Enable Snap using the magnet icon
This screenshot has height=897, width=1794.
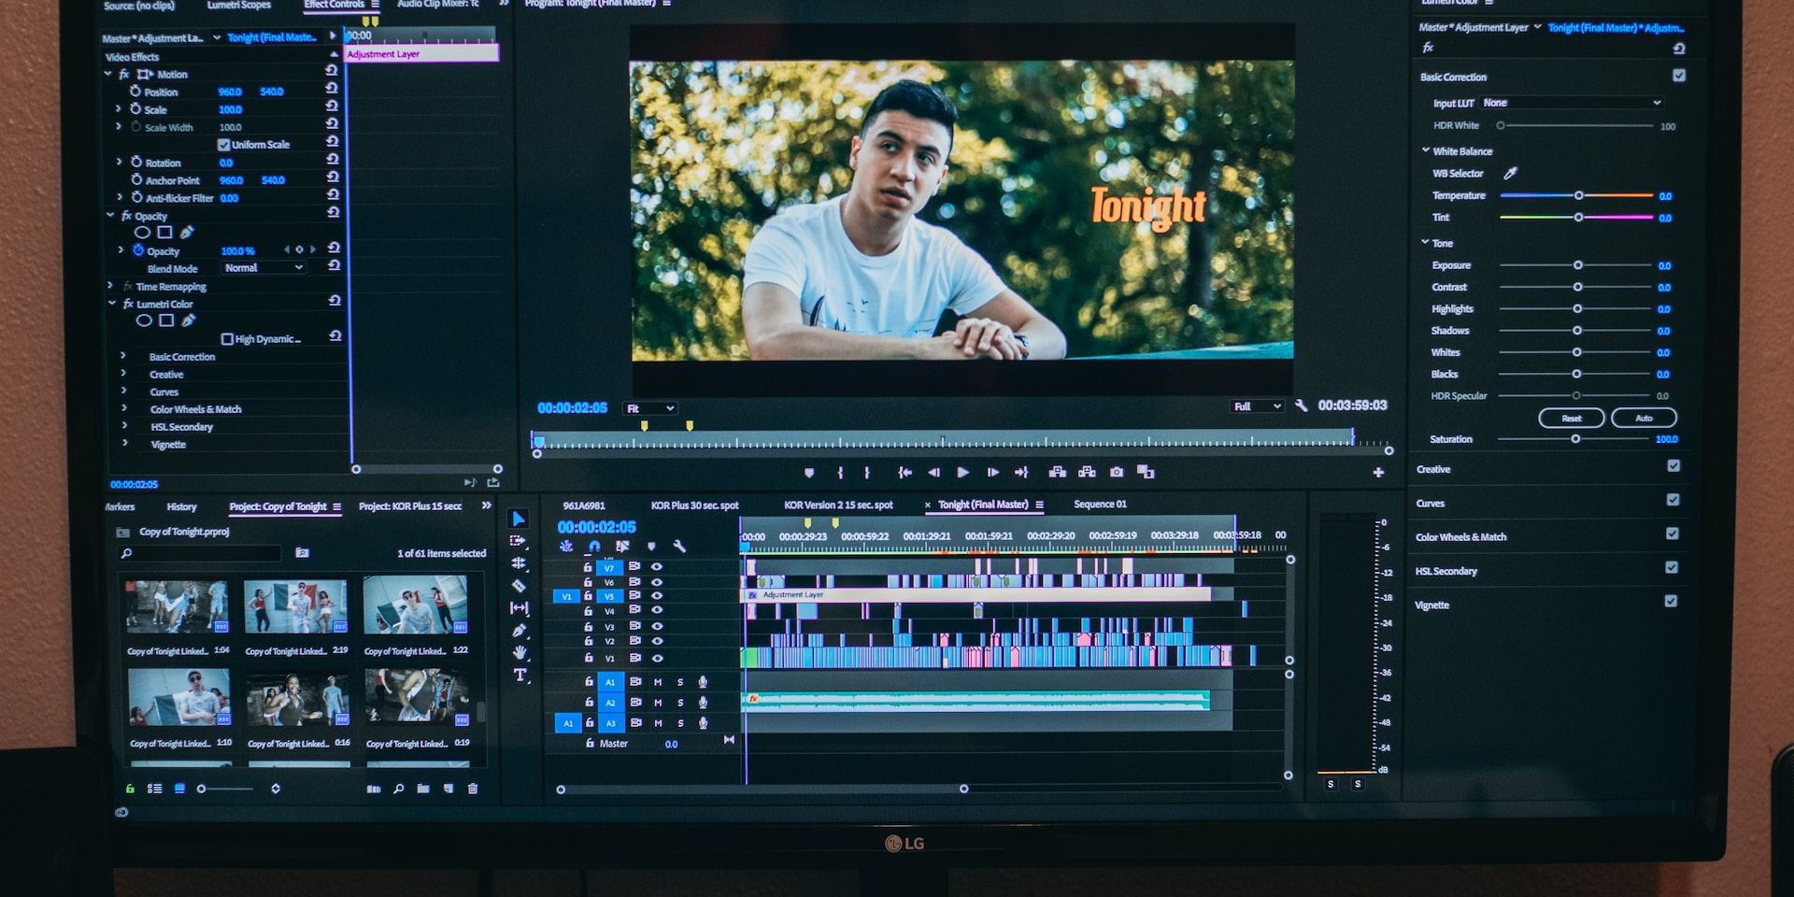pos(594,546)
